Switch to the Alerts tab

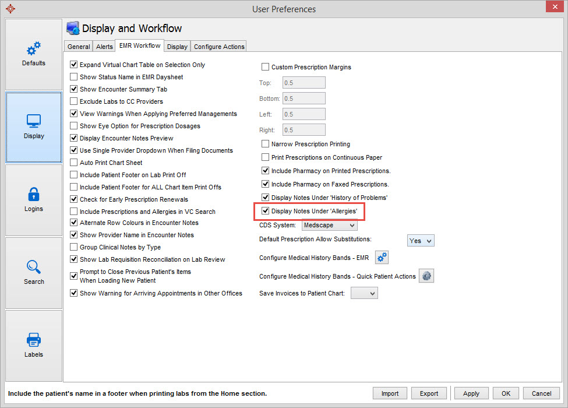click(104, 47)
